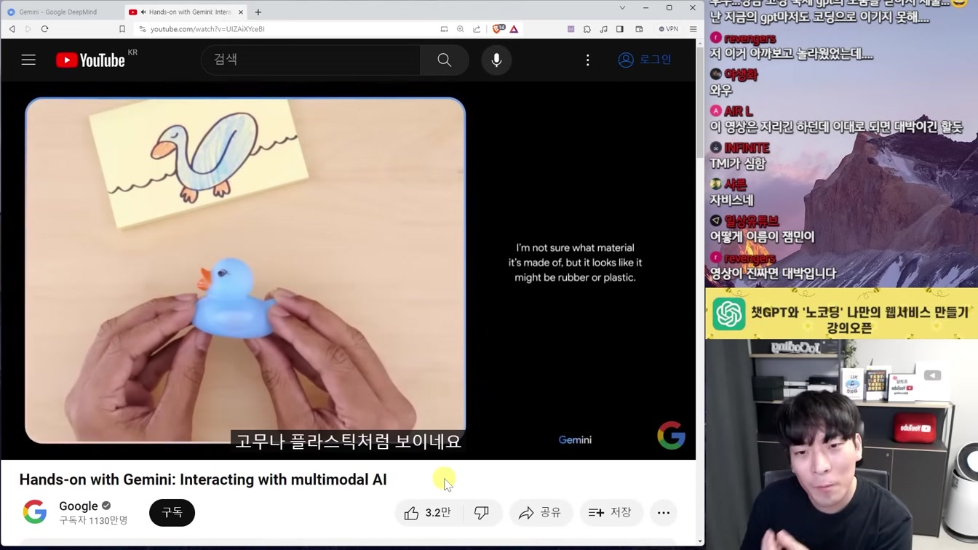Open Brave Rewards triangle icon
The image size is (978, 550).
coord(514,29)
